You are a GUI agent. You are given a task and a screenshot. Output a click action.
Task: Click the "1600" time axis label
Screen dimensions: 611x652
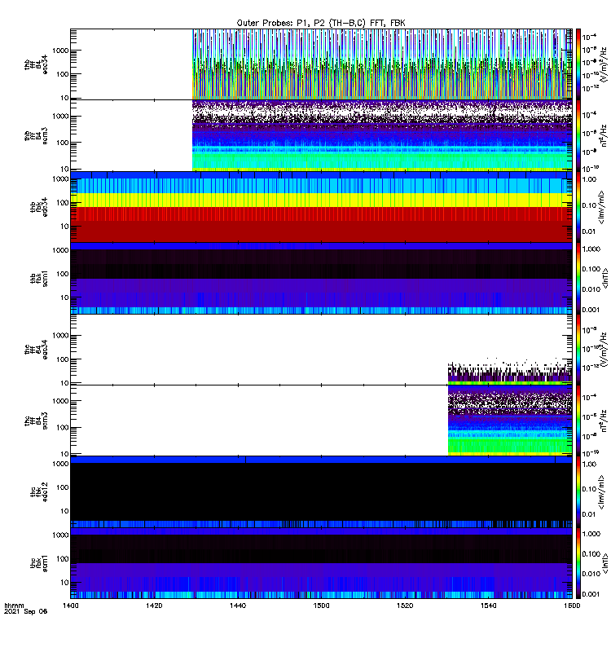pos(572,606)
